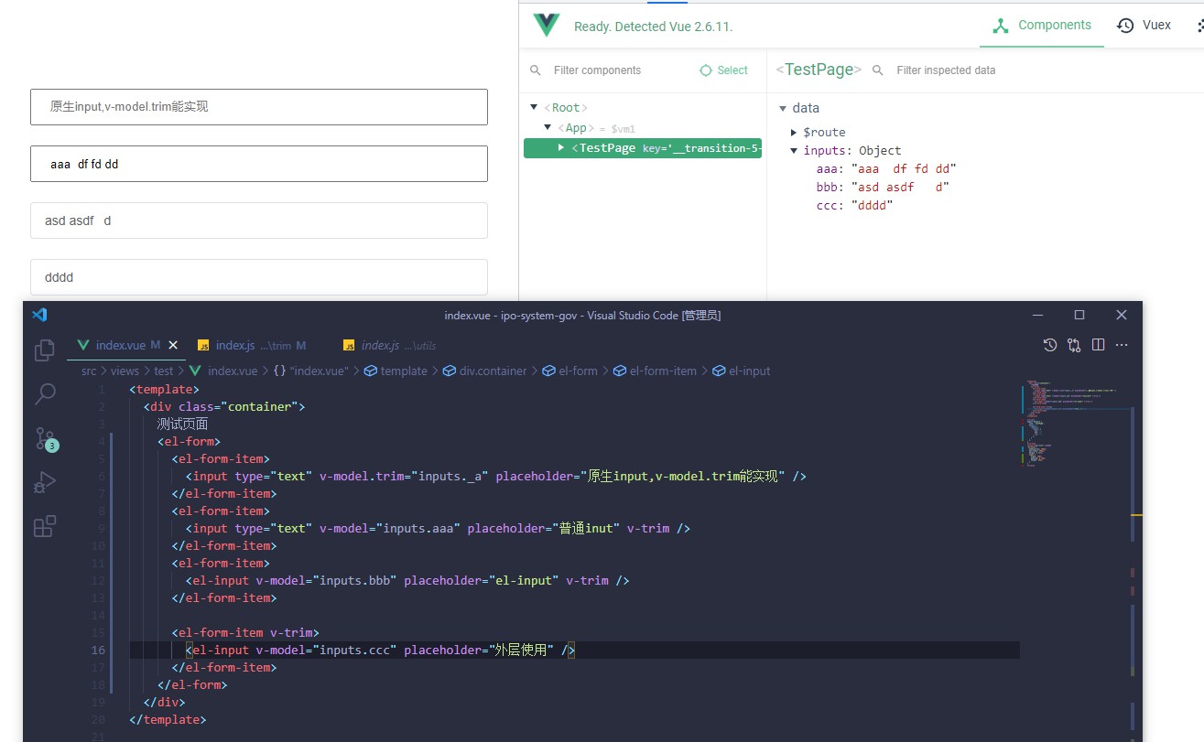This screenshot has height=742, width=1204.
Task: Click the open changes icon in editor toolbar
Action: (1074, 345)
